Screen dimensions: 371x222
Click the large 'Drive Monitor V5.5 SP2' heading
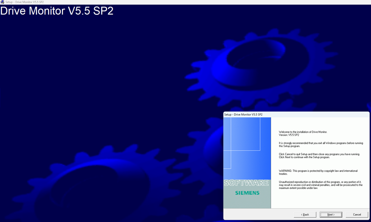click(57, 11)
